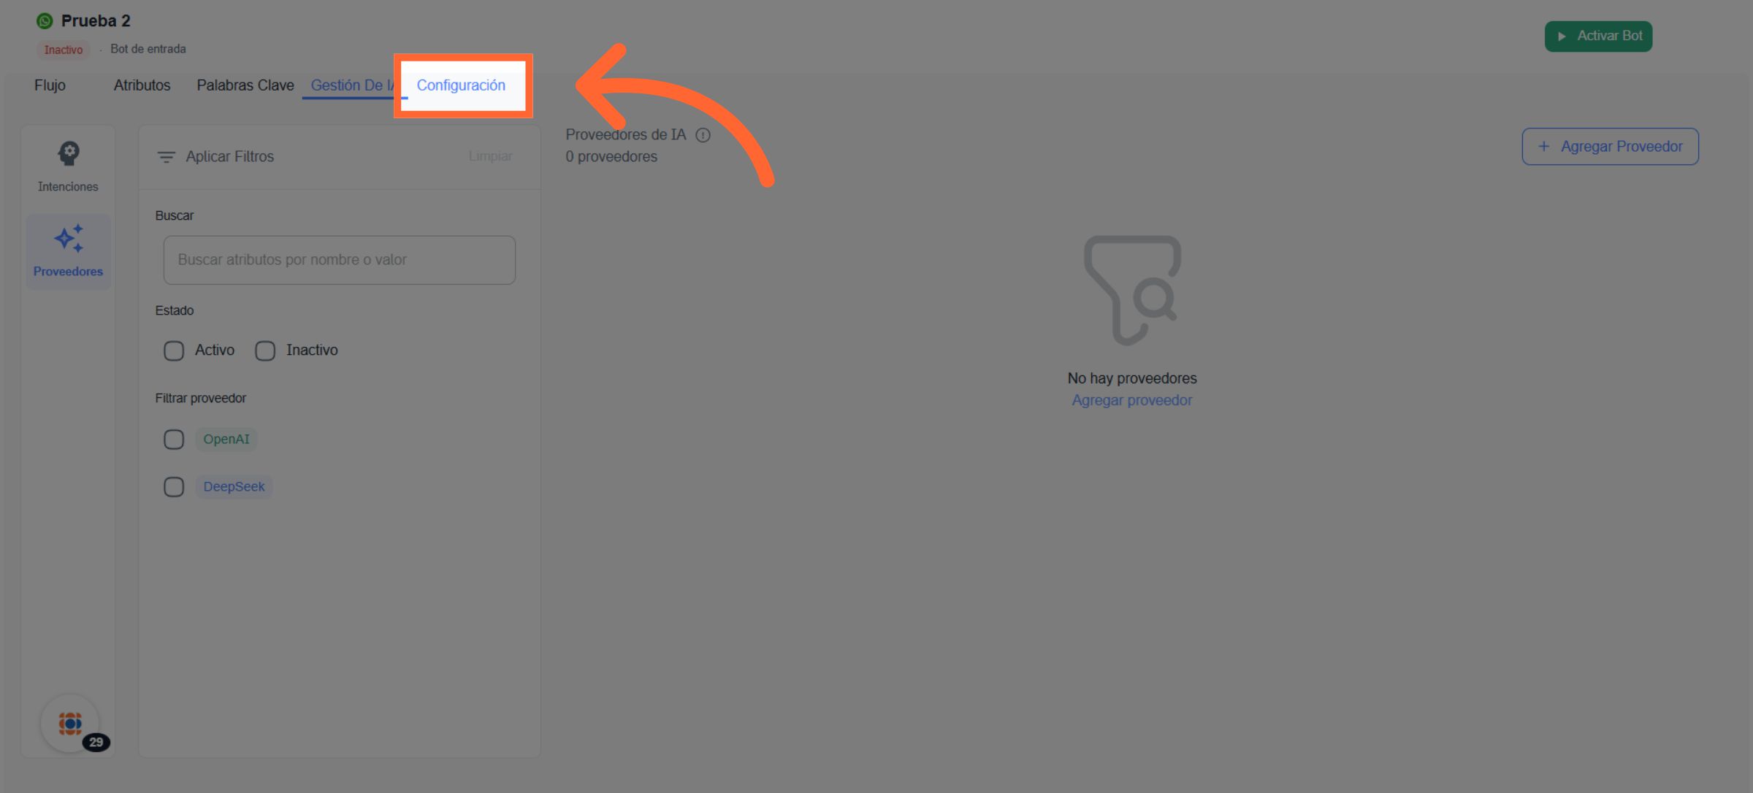Image resolution: width=1753 pixels, height=793 pixels.
Task: Switch to the Configuración tab
Action: click(x=461, y=85)
